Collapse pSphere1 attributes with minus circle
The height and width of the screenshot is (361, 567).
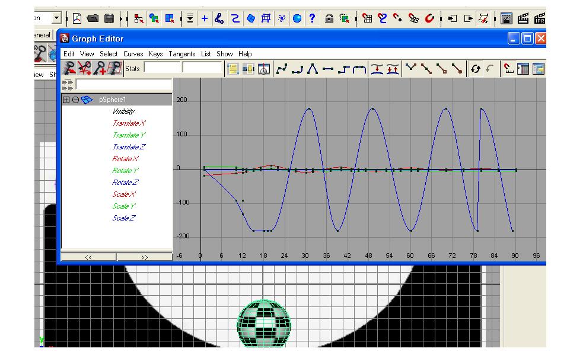tap(75, 100)
